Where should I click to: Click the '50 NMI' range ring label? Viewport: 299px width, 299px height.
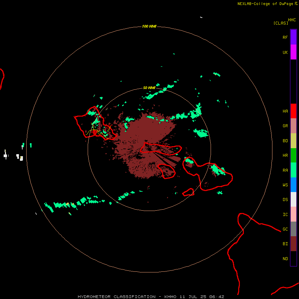click(x=149, y=88)
